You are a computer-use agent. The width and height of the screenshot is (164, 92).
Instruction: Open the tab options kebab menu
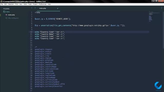pyautogui.click(x=161, y=8)
